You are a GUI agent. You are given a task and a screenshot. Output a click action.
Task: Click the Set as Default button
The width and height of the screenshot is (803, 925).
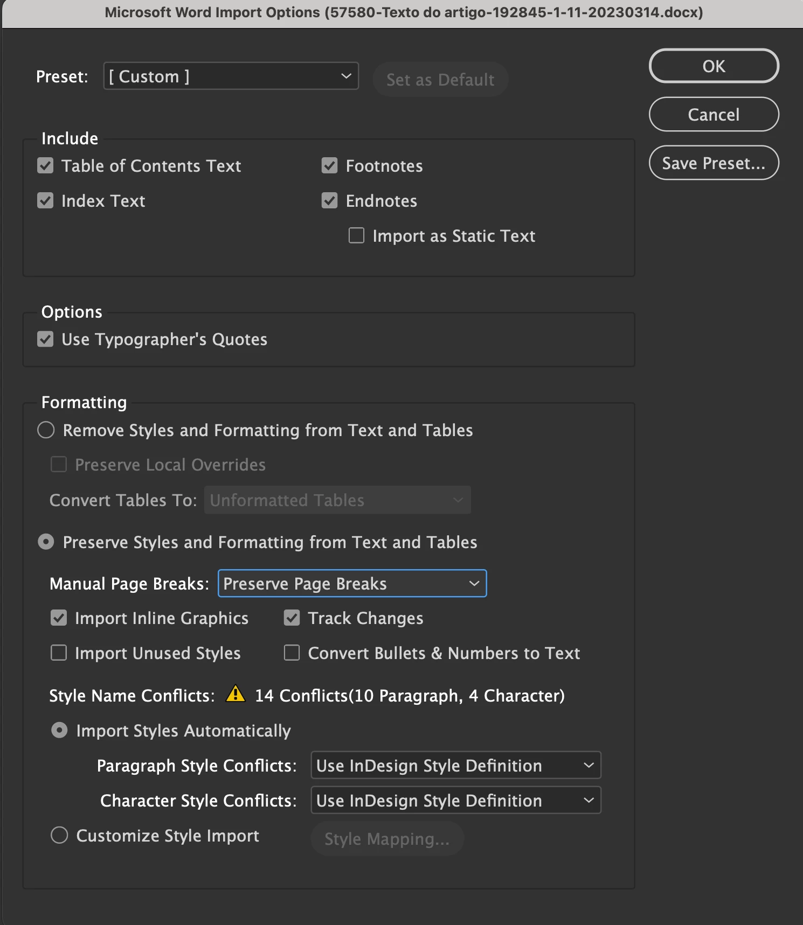[440, 79]
